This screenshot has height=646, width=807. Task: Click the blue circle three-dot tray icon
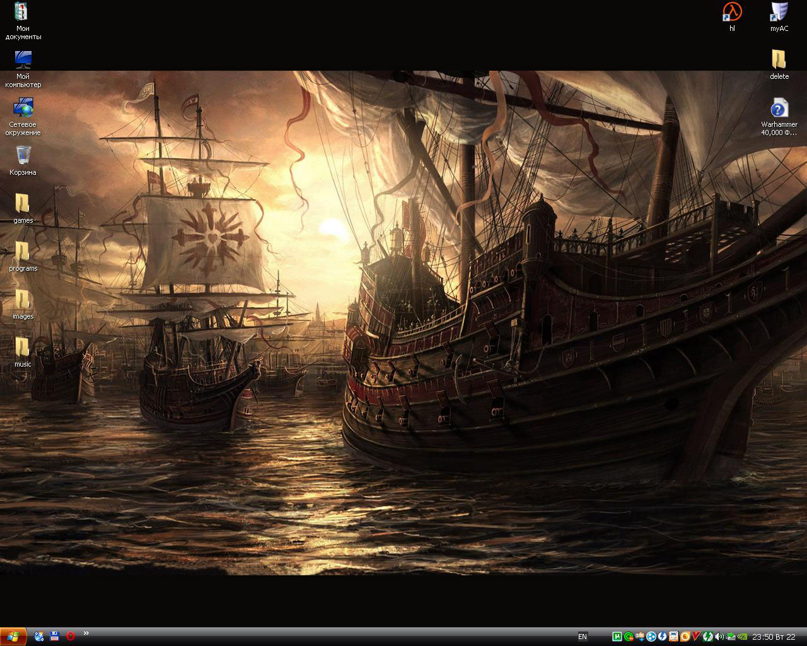tap(651, 637)
